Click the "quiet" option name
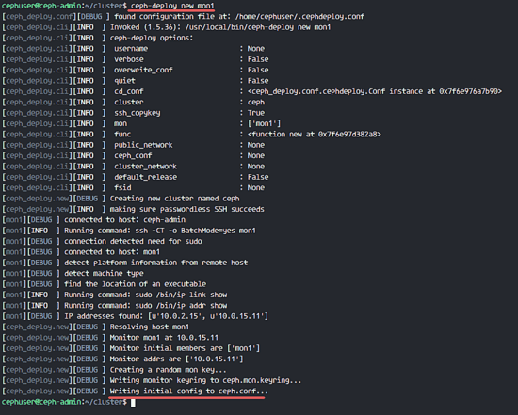Screen dimensions: 518x415 click(x=124, y=81)
